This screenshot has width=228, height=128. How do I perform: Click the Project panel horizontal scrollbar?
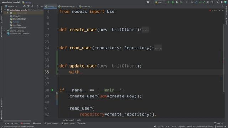pos(17,121)
